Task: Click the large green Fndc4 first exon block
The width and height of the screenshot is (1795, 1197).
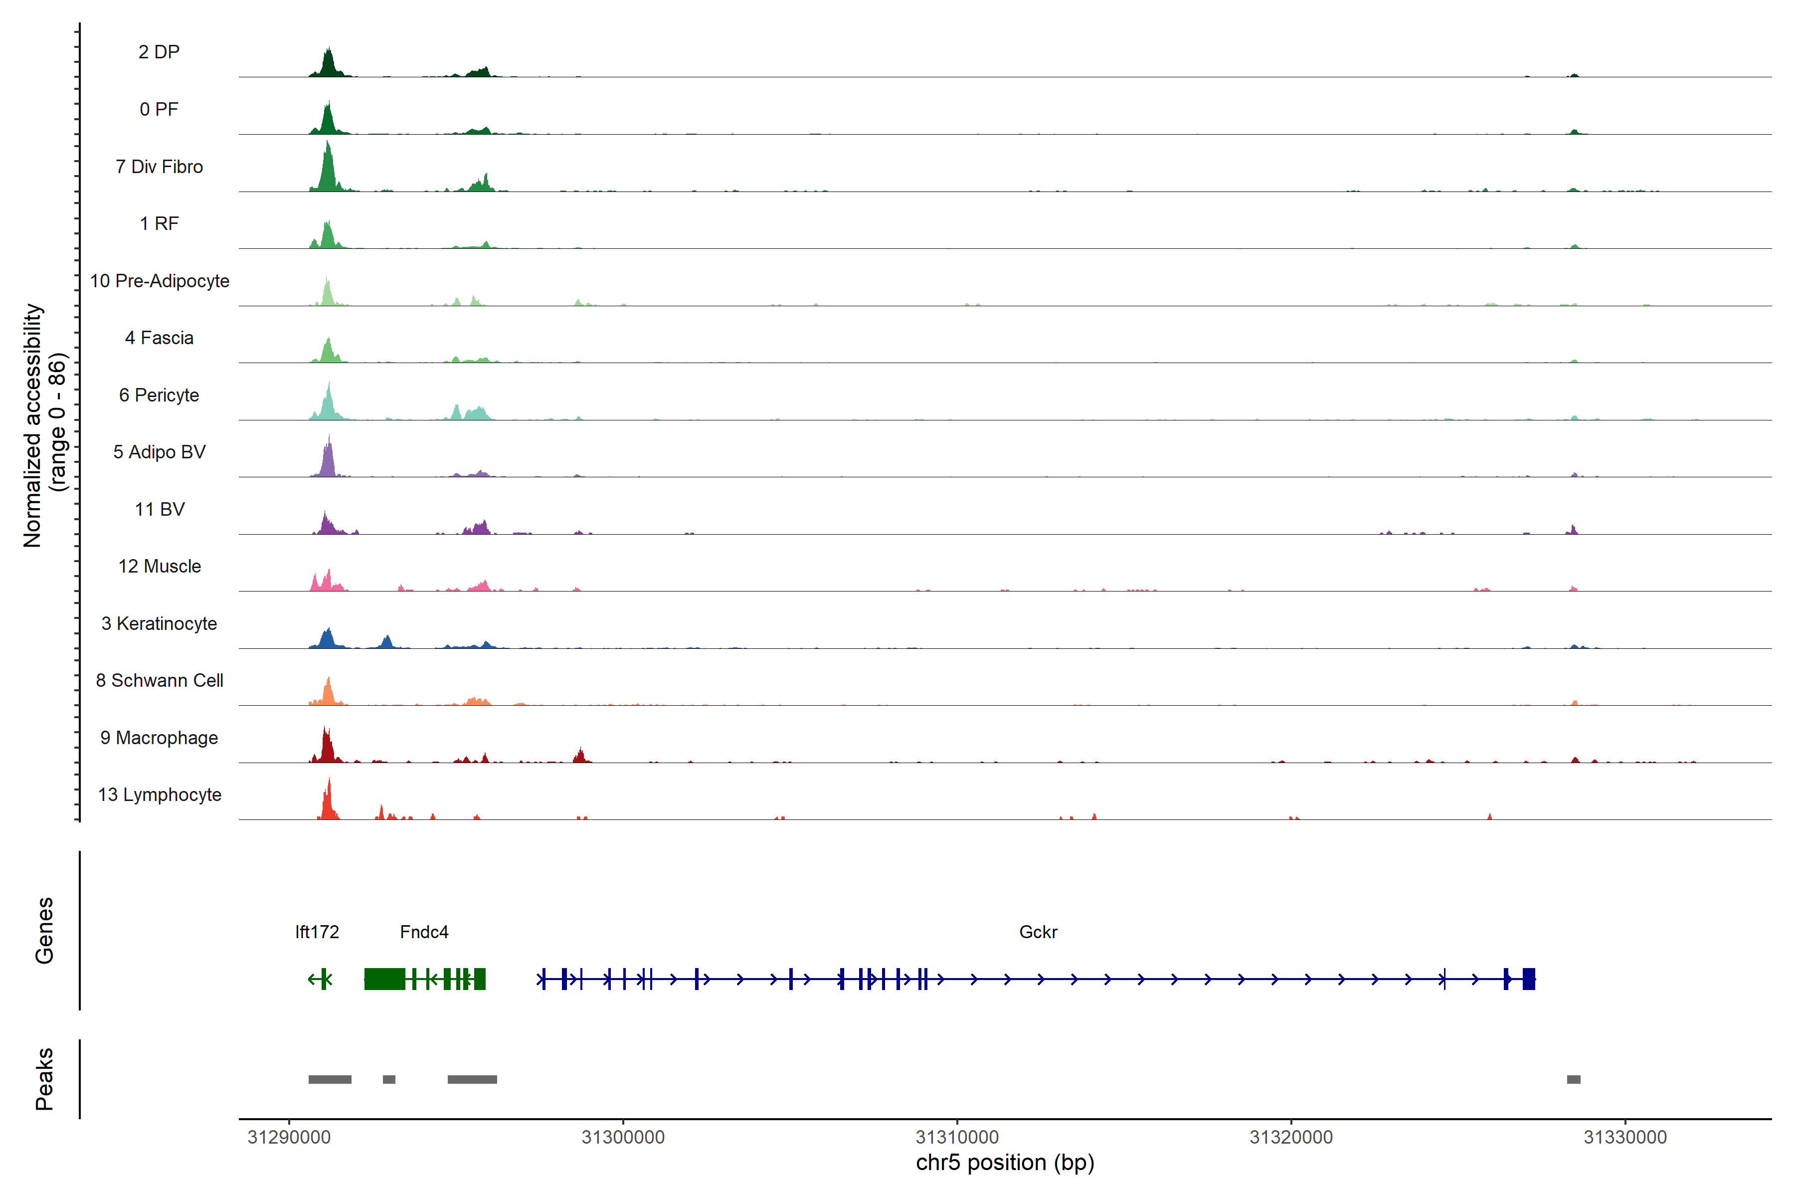Action: coord(384,979)
